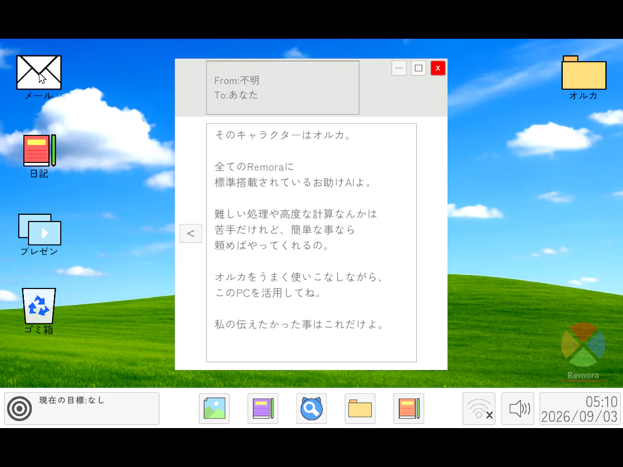The image size is (623, 467).
Task: Click the line '難しい処理や高度な計算なんかは'
Action: pos(296,214)
